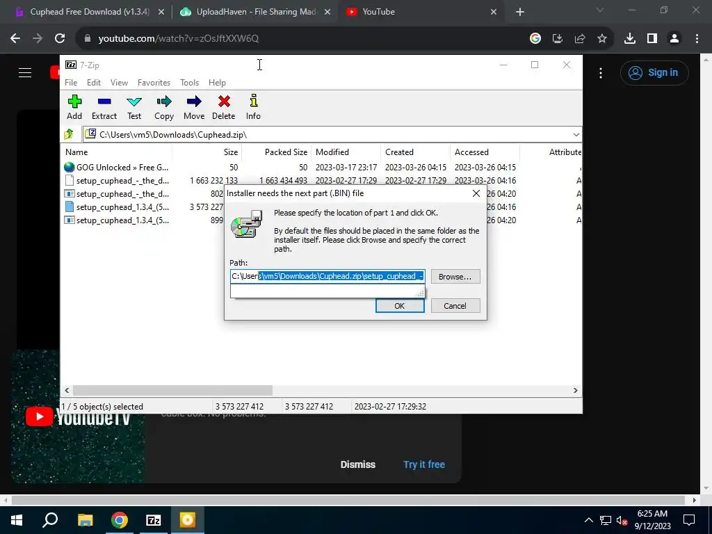Click the Share this page icon

pos(580,39)
